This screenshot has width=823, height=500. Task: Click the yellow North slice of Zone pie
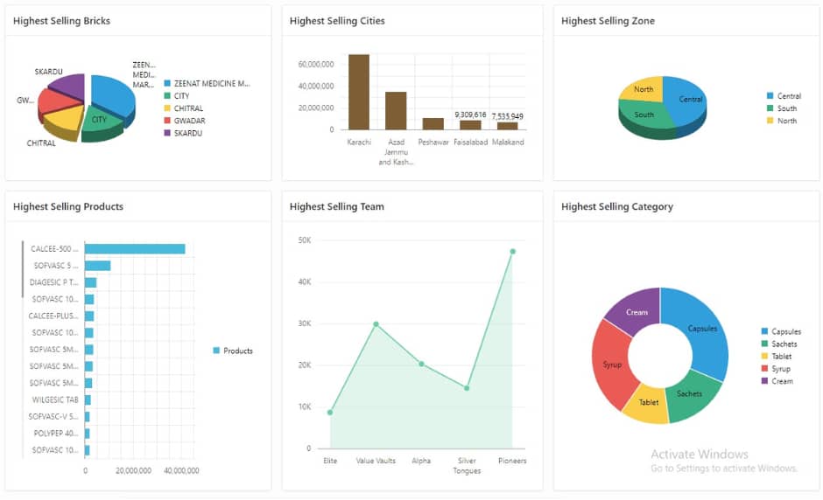642,89
